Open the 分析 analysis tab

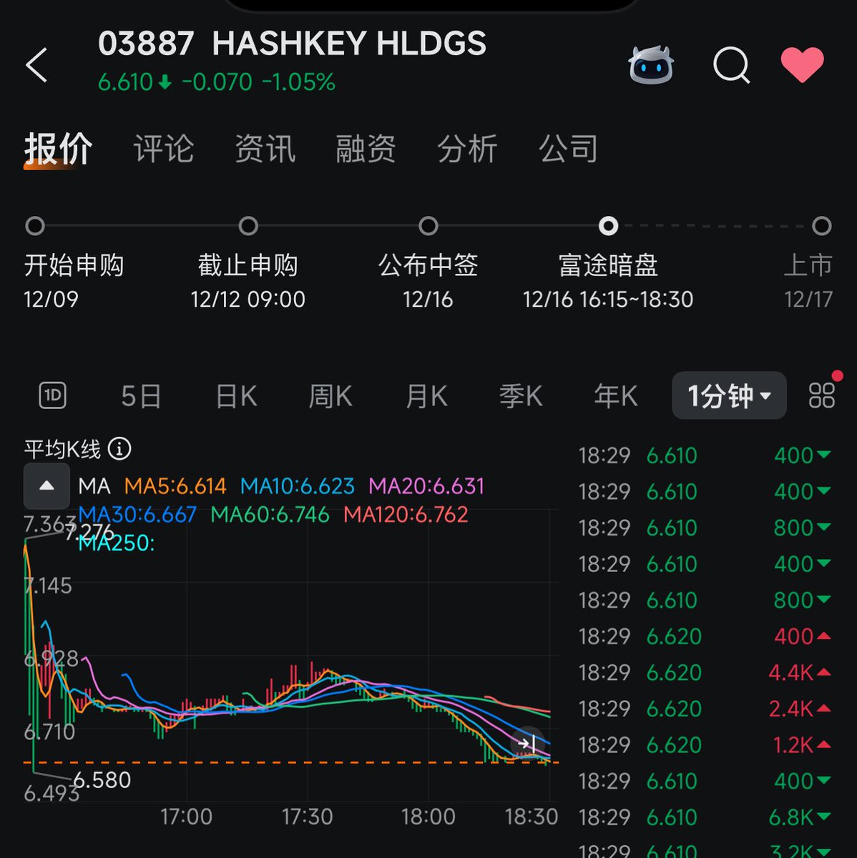point(468,149)
